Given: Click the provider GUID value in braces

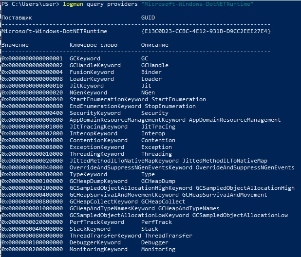Looking at the screenshot, I should click(206, 31).
